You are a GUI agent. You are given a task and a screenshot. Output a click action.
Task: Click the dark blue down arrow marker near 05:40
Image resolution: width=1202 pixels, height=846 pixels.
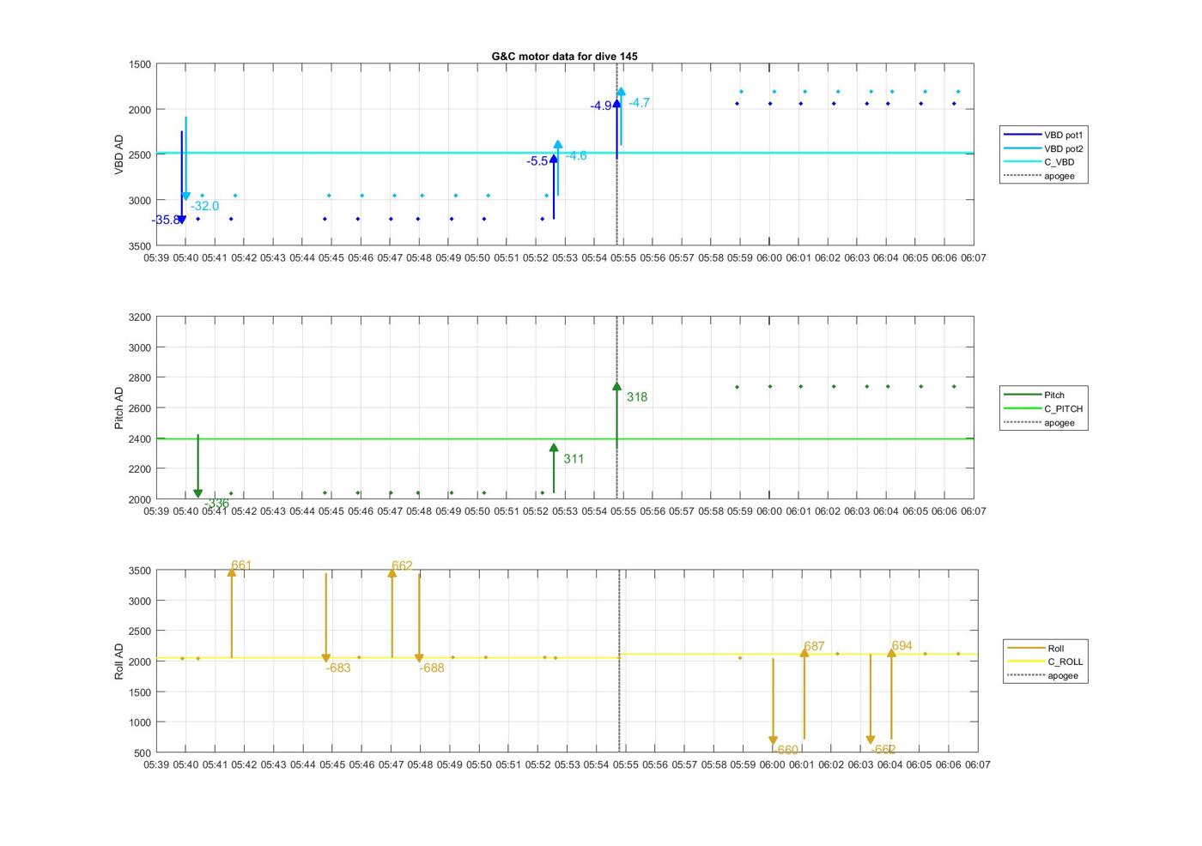(182, 219)
